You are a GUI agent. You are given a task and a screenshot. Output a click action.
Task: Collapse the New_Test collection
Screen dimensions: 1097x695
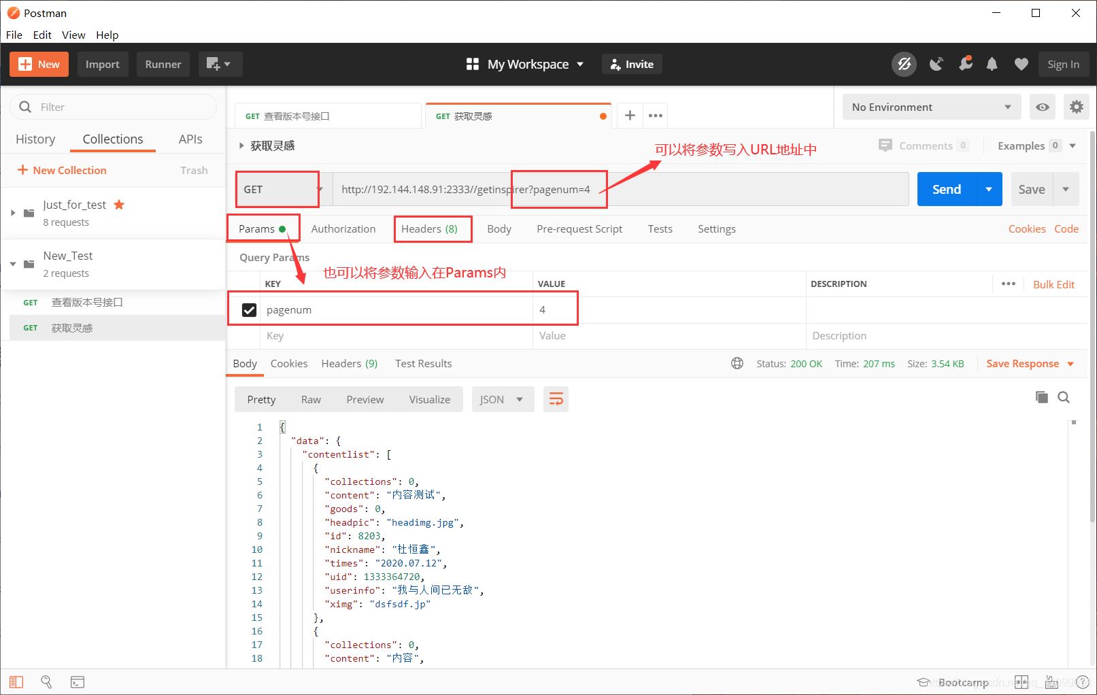coord(12,264)
